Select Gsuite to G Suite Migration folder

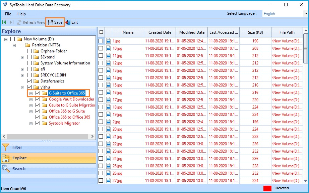pyautogui.click(x=72, y=105)
